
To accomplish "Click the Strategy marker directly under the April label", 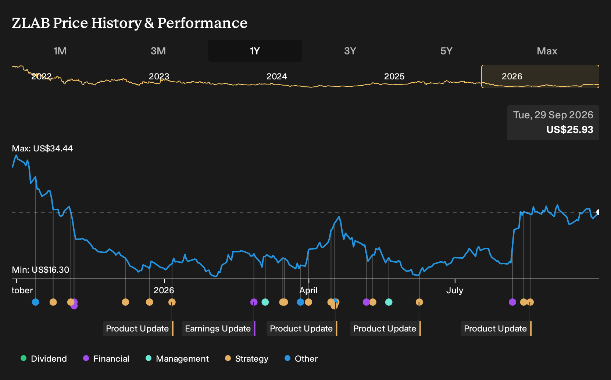I will tap(308, 302).
